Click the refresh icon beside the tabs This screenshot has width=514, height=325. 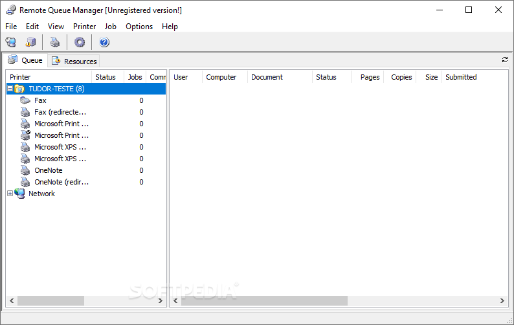(505, 60)
